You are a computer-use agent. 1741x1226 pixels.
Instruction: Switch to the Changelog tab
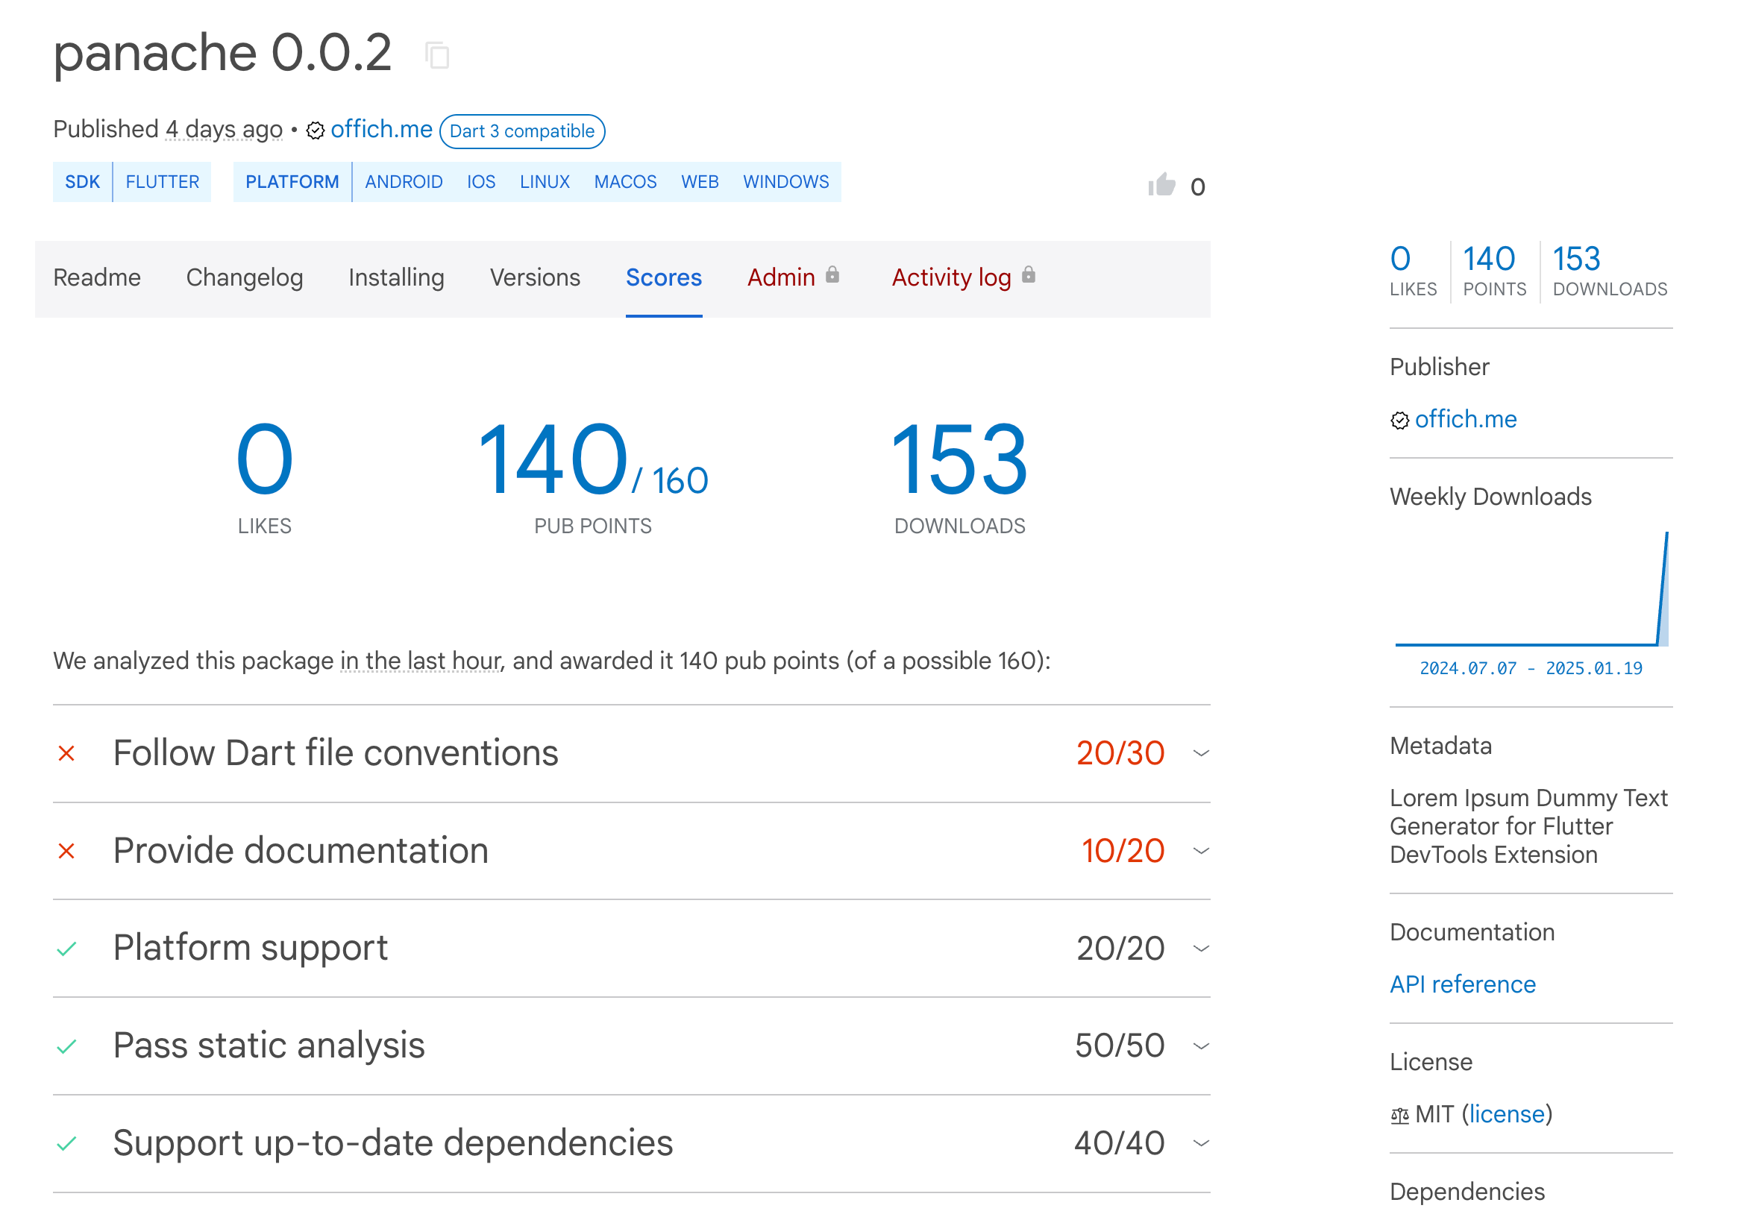244,277
